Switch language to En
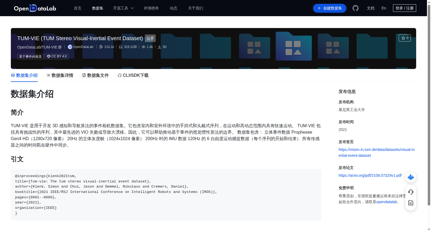 click(384, 8)
